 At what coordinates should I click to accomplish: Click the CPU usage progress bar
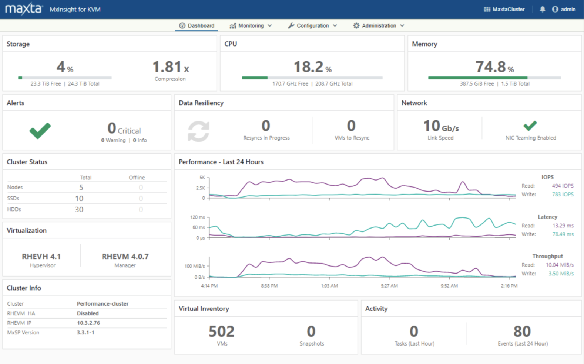point(312,78)
